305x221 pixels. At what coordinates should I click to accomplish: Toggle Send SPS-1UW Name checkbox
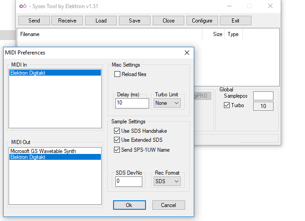117,150
